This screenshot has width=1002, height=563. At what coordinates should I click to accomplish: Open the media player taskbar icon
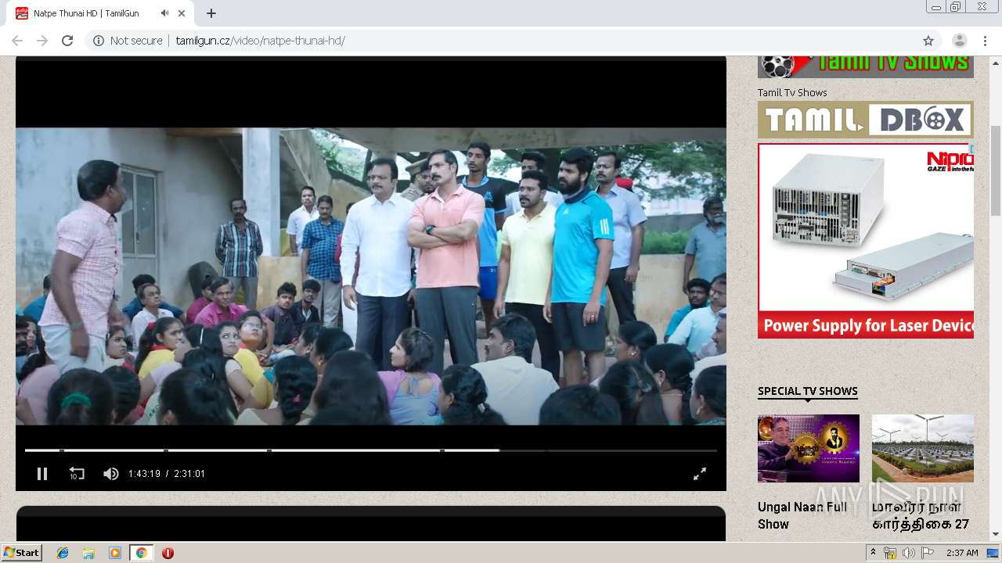[x=115, y=553]
